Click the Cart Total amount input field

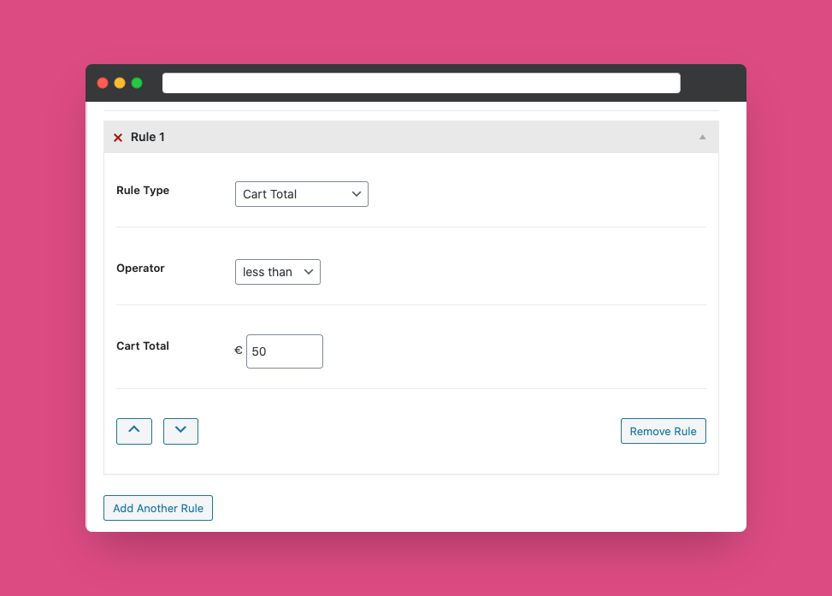coord(285,351)
